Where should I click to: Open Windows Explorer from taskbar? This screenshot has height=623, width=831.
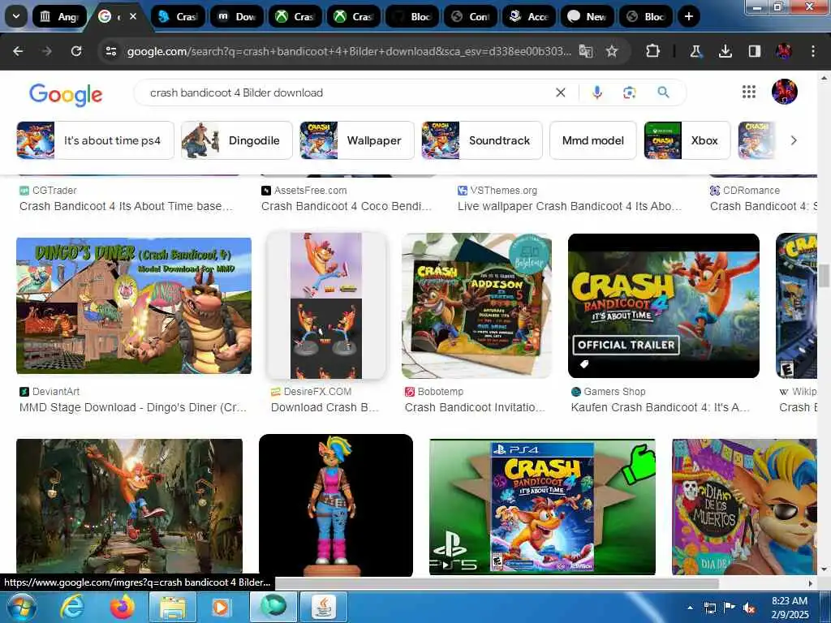[x=173, y=607]
